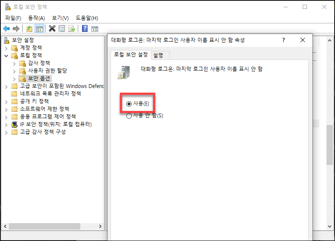Expand the 공개 키 정책 tree node

6,102
